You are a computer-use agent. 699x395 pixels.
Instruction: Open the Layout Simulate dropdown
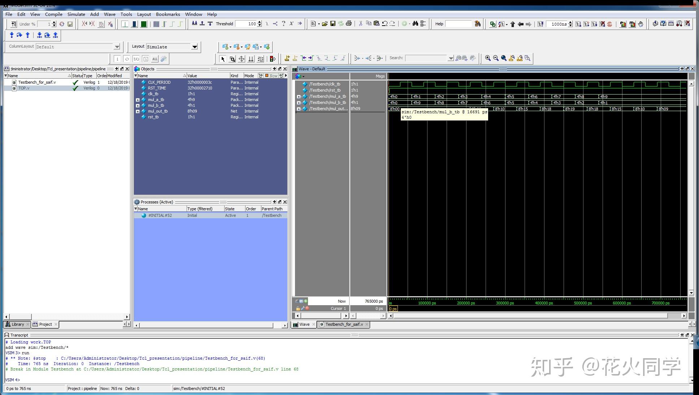[195, 47]
